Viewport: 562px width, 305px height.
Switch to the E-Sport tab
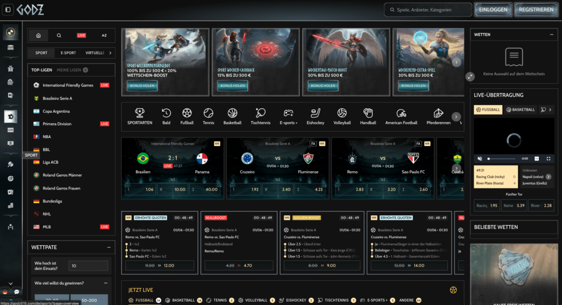coord(68,53)
